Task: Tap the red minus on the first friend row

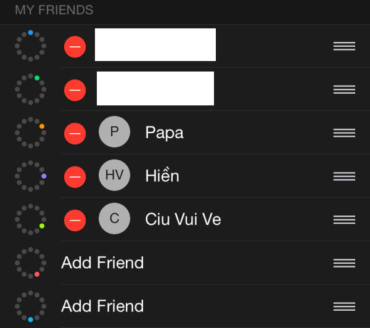Action: [75, 46]
